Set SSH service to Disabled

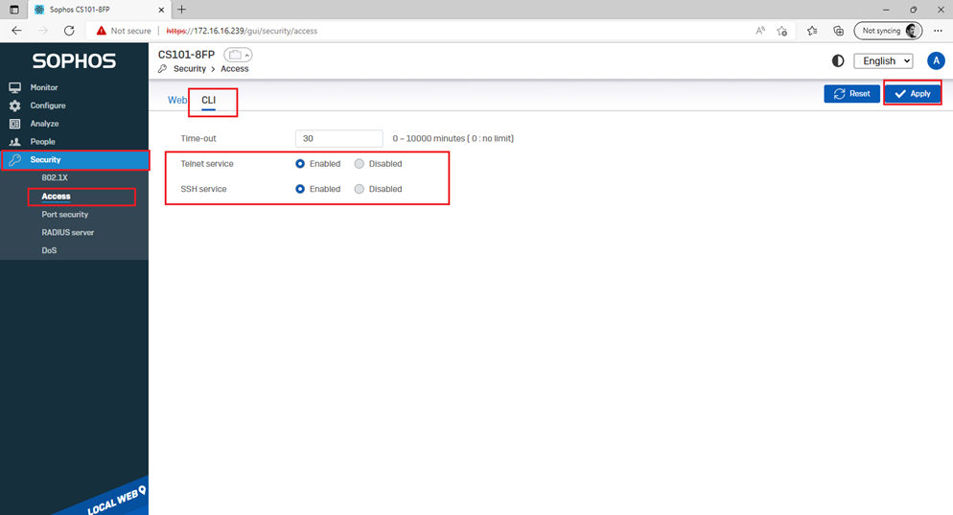click(x=360, y=189)
